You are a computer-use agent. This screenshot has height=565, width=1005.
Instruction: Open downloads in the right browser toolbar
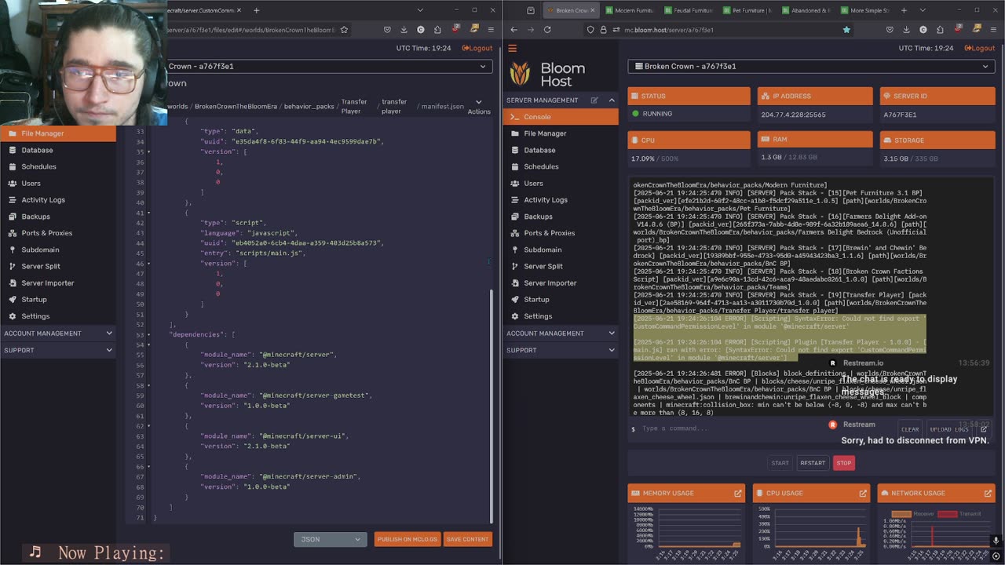click(x=906, y=30)
